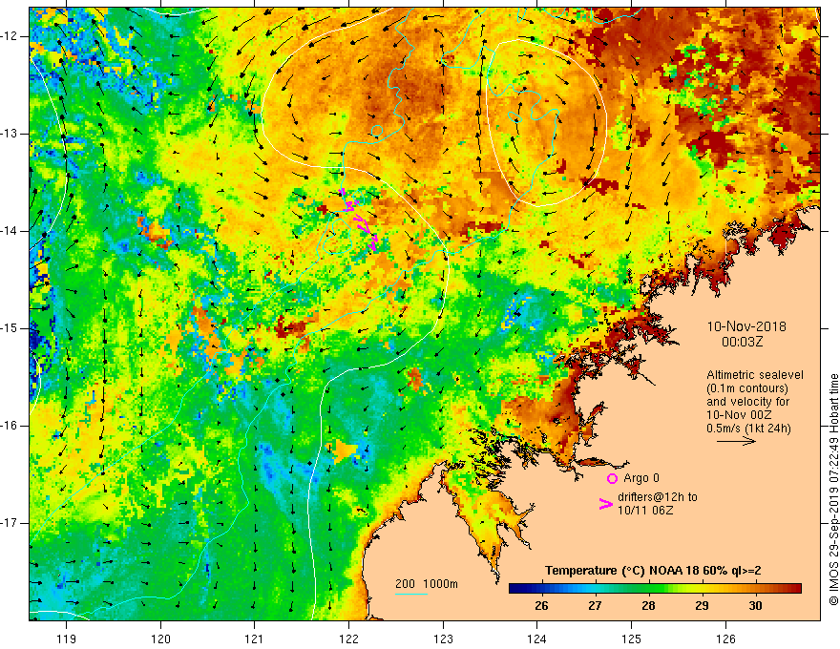Click the longitude axis label 126
This screenshot has width=840, height=649.
click(x=725, y=639)
